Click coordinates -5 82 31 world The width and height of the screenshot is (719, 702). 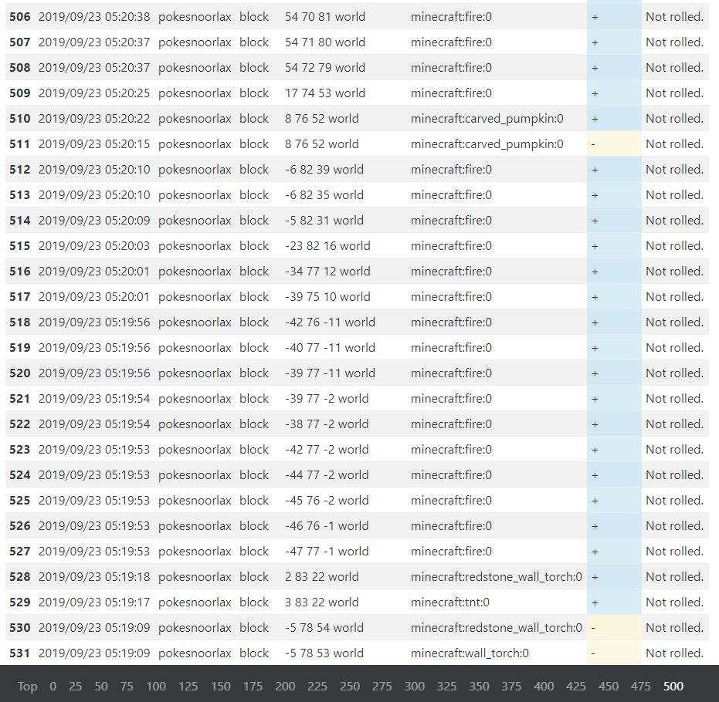click(x=324, y=221)
